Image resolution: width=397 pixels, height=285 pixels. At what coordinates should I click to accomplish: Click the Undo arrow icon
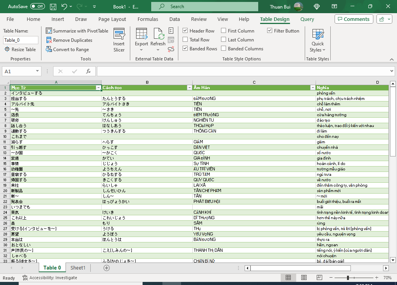click(x=64, y=7)
